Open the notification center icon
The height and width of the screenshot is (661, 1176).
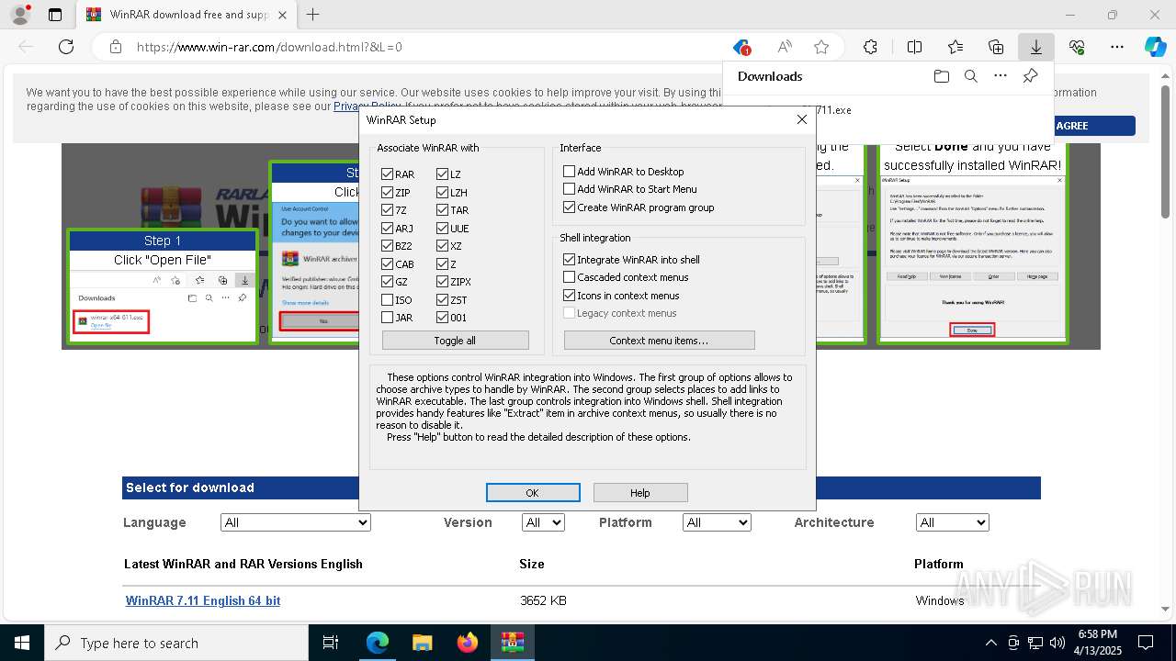1146,643
